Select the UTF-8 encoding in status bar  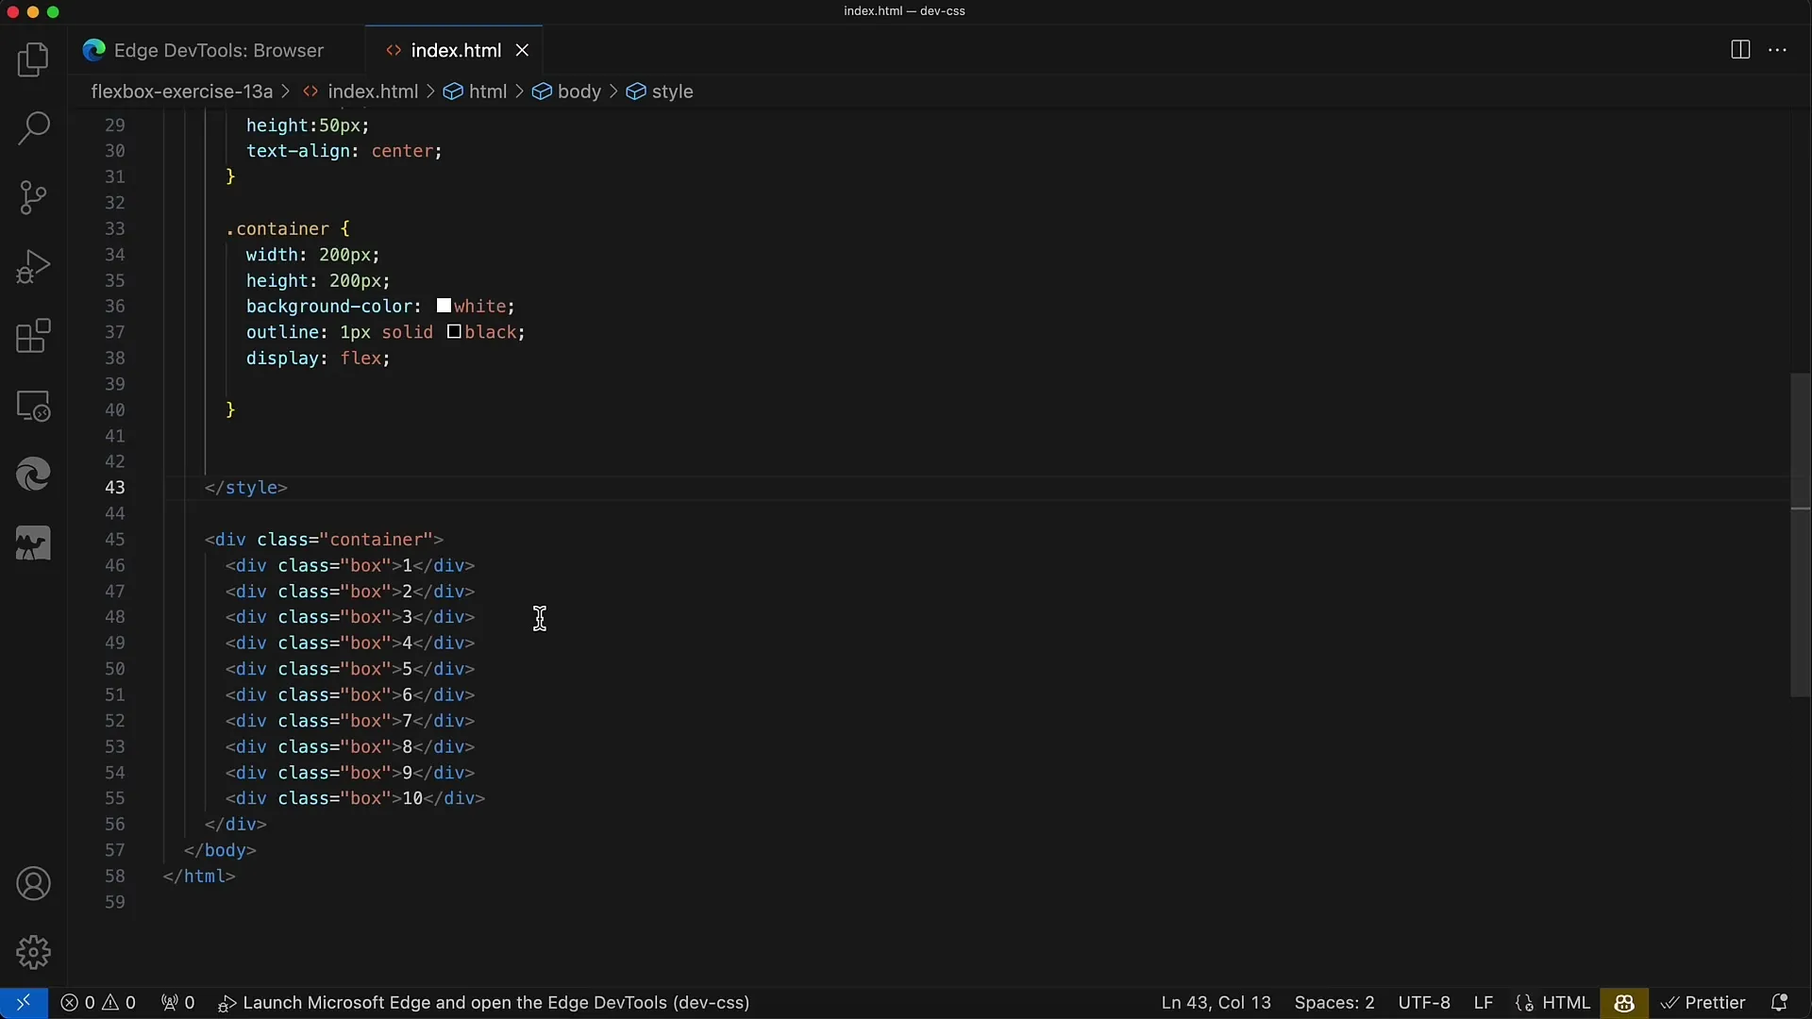[x=1422, y=1002]
